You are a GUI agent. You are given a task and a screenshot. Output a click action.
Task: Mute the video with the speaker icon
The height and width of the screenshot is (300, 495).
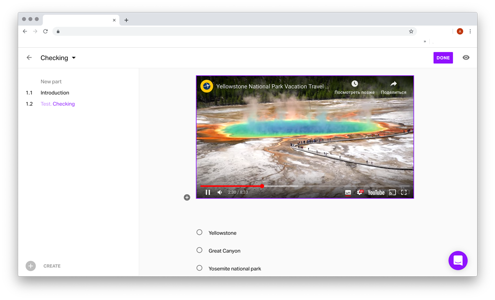coord(220,192)
